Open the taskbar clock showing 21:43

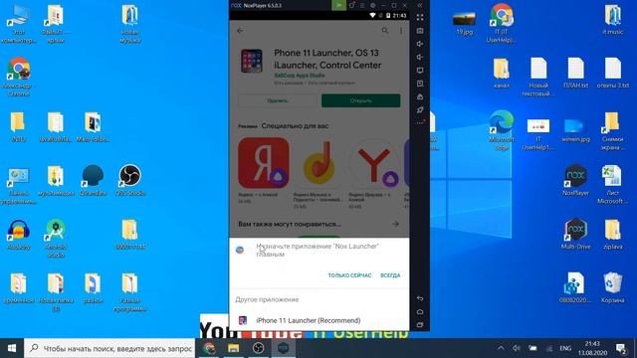click(x=592, y=348)
